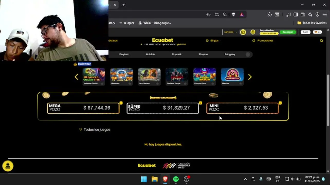
Task: Open the Brave Rewards triangle icon
Action: (242, 15)
